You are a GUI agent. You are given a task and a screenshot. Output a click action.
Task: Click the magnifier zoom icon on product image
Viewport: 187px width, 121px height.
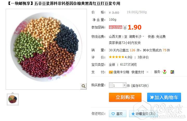click(83, 86)
